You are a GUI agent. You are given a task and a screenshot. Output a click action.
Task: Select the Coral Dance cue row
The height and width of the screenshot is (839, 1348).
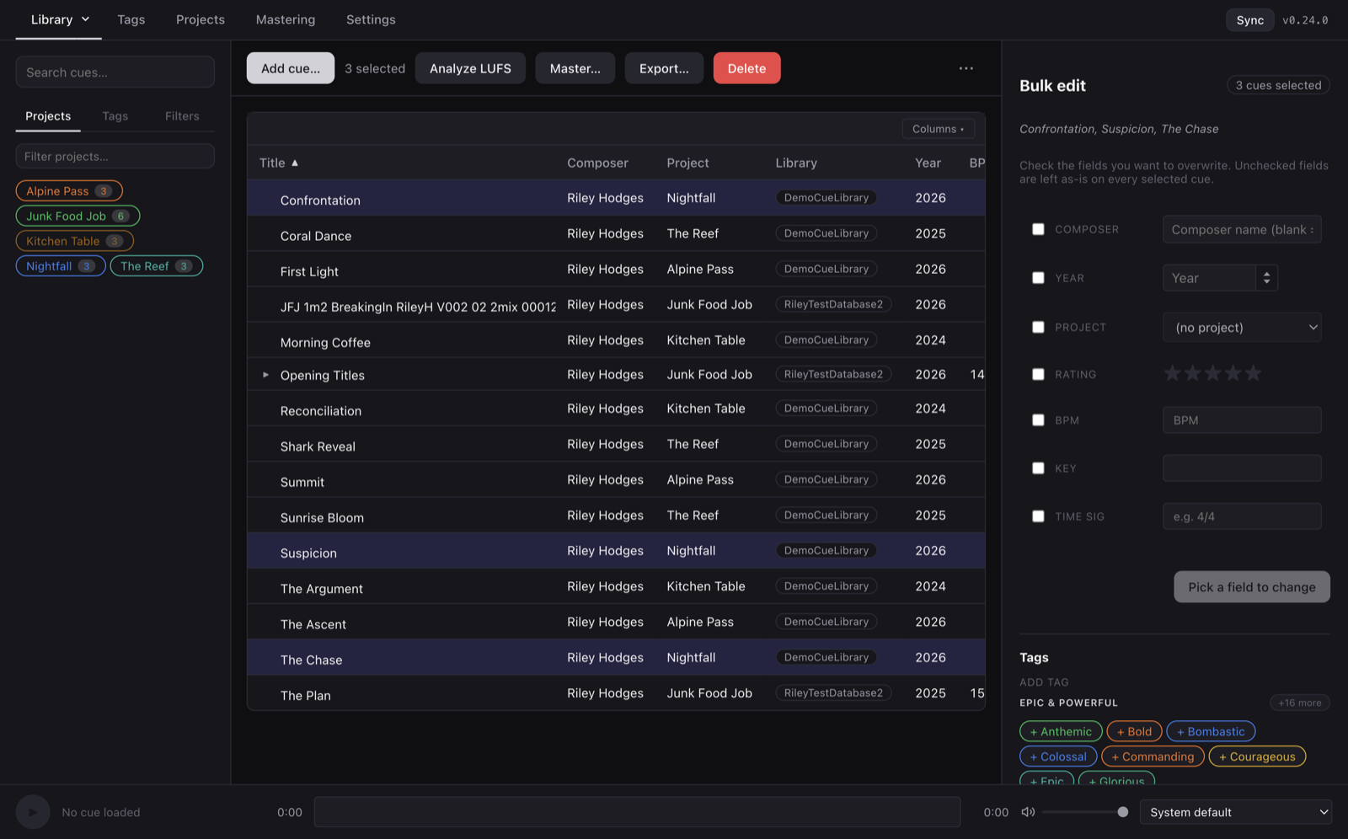tap(616, 233)
